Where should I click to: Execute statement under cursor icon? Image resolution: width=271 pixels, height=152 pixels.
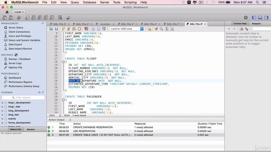pyautogui.click(x=69, y=29)
